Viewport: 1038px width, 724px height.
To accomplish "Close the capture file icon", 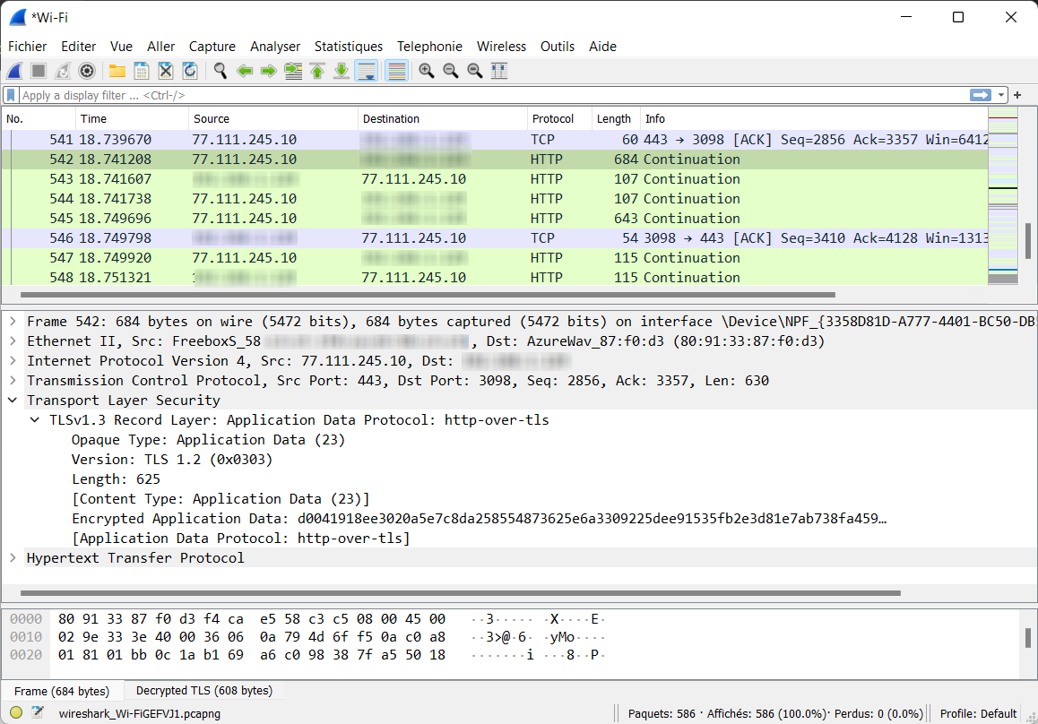I will pos(166,71).
